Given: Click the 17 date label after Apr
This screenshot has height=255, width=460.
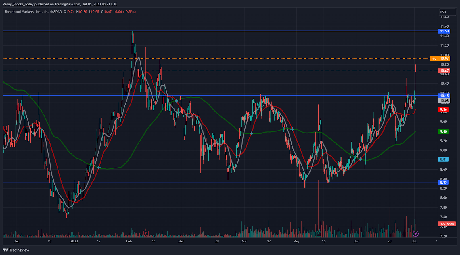Looking at the screenshot, I should [x=269, y=241].
